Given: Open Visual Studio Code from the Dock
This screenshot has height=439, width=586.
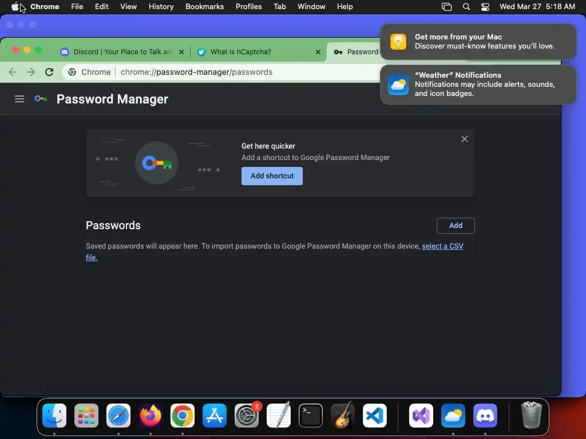Looking at the screenshot, I should coord(374,416).
